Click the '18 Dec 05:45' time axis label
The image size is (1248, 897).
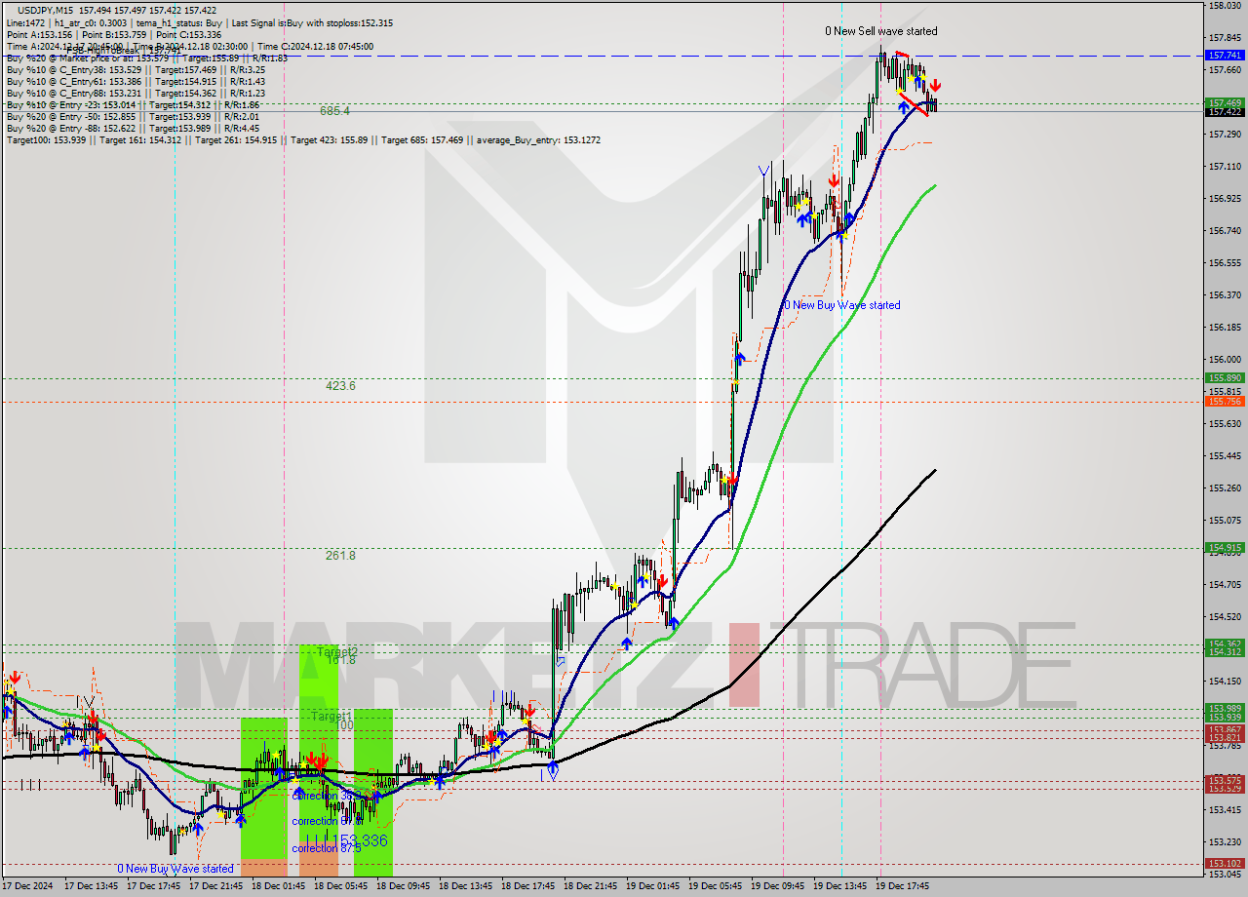(x=341, y=886)
